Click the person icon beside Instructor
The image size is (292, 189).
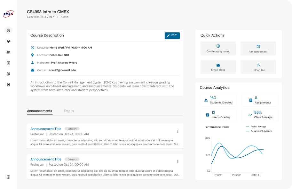[32, 63]
